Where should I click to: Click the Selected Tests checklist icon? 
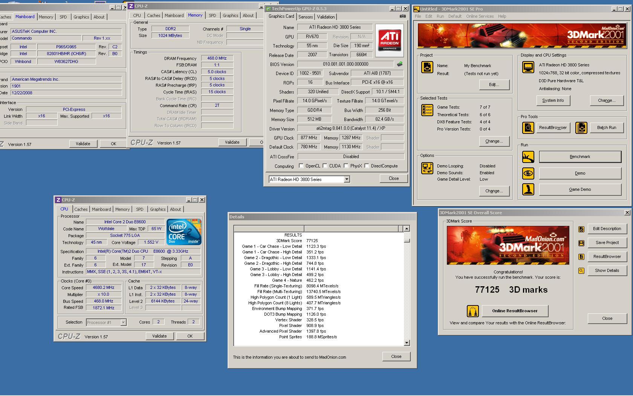point(427,110)
